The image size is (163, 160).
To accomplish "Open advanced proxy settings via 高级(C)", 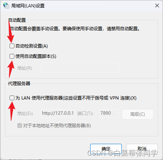I will point(138,114).
